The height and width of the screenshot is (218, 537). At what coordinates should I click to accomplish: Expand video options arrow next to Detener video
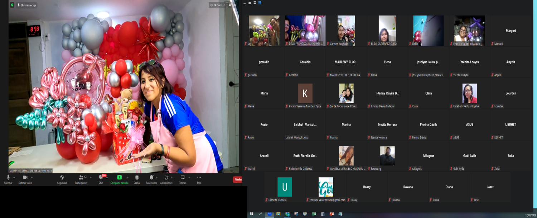[x=32, y=177]
